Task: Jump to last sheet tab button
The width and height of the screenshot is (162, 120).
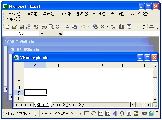Action: tap(31, 105)
